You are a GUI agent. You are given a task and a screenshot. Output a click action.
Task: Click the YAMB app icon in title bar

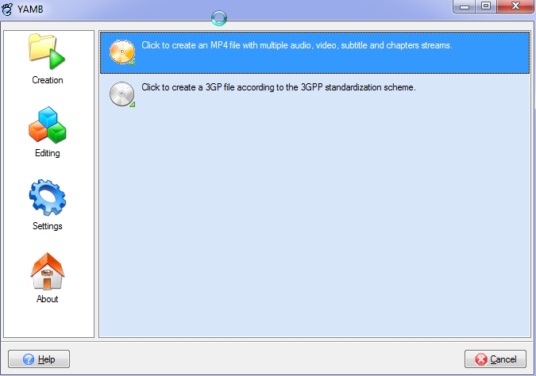point(7,10)
